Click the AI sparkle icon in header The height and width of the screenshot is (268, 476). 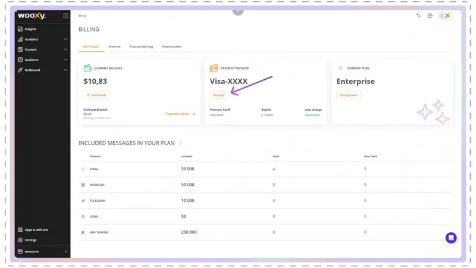(x=419, y=16)
